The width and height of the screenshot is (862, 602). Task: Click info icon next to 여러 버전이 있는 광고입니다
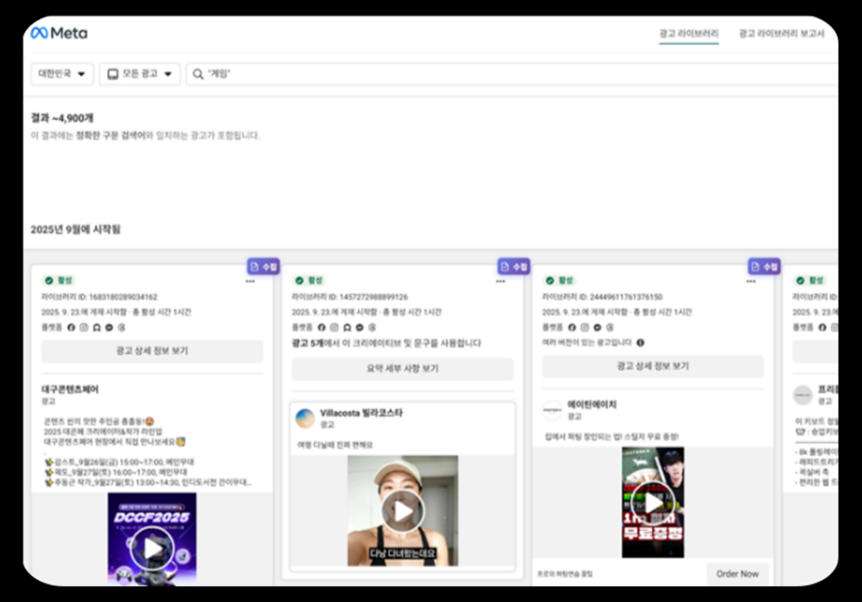click(x=640, y=343)
